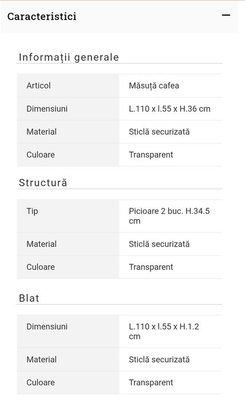
Task: Click Dimensiuni label under Informații generale
Action: [47, 108]
